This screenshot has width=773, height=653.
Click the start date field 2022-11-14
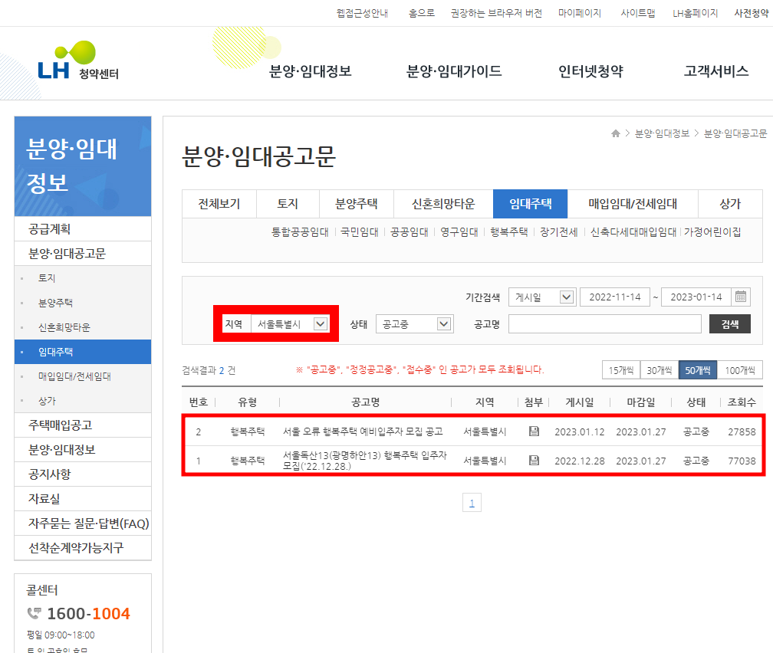click(615, 297)
